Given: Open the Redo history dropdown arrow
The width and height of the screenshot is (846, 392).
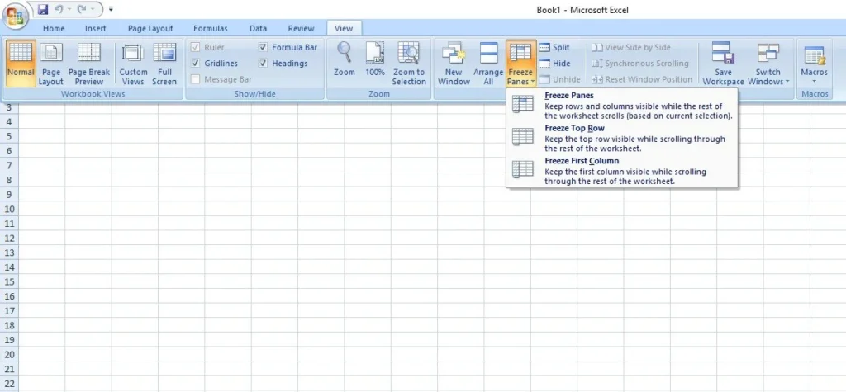Looking at the screenshot, I should click(x=93, y=9).
